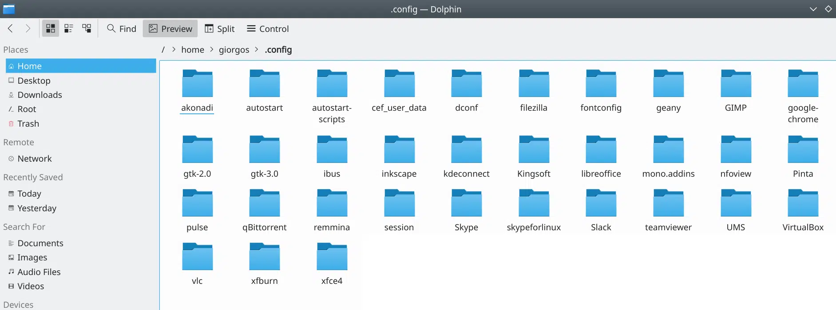
Task: Click the skypeforlinux folder name
Action: [534, 228]
